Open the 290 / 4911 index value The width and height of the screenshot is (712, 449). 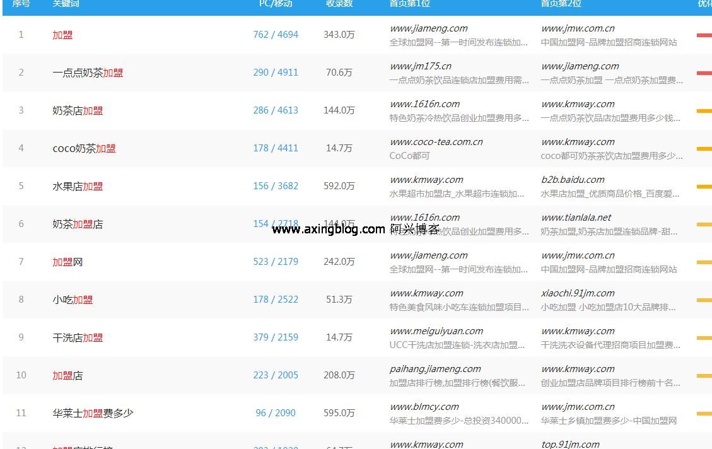coord(276,73)
